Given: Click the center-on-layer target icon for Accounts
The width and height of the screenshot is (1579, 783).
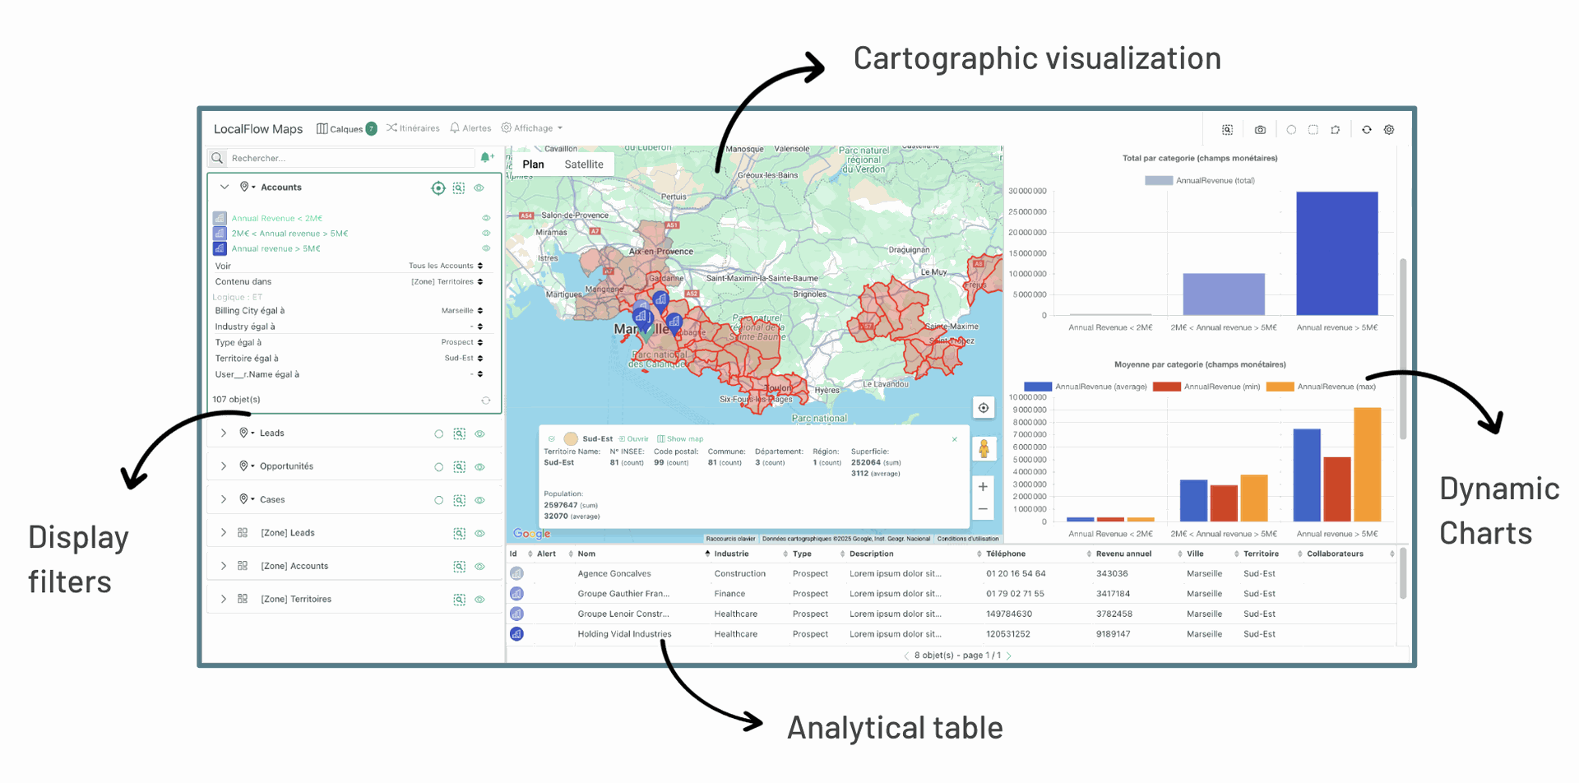Looking at the screenshot, I should (x=438, y=188).
